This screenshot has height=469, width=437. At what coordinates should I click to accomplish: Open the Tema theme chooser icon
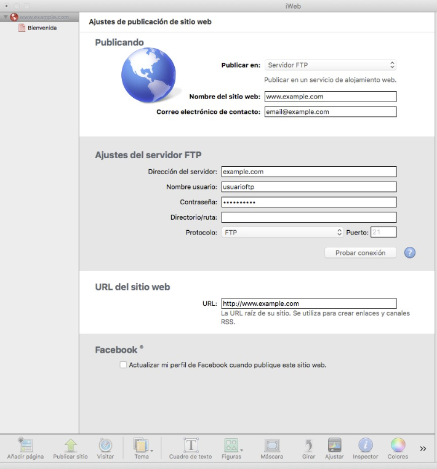(141, 445)
